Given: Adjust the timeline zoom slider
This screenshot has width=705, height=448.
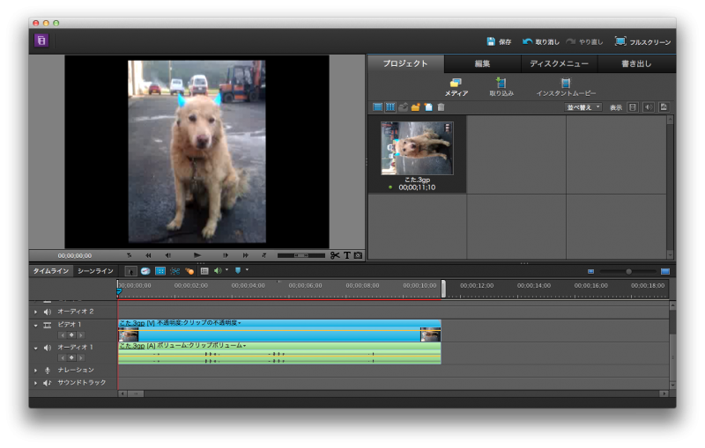Looking at the screenshot, I should [x=628, y=272].
